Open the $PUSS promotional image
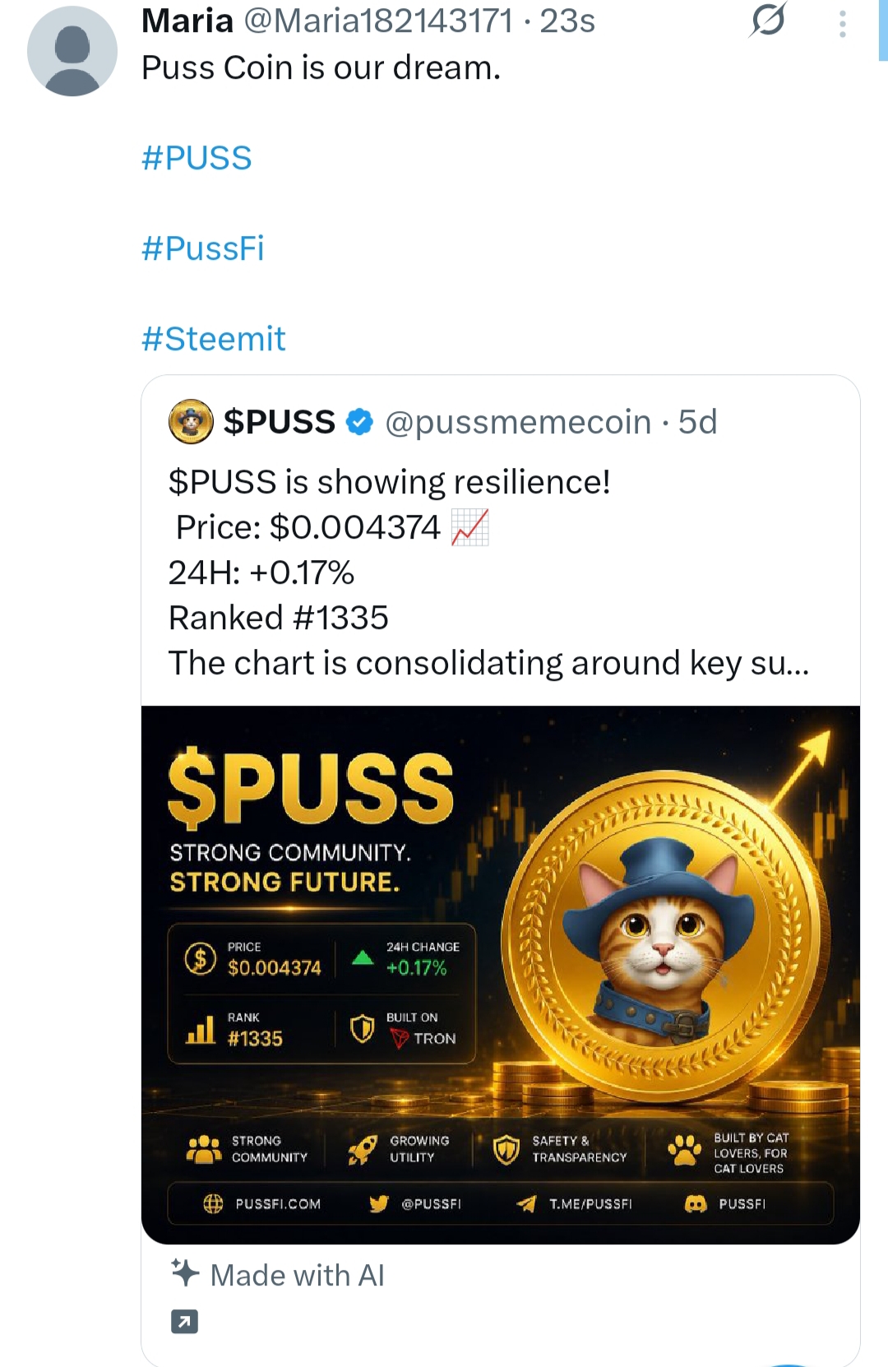 click(x=501, y=975)
